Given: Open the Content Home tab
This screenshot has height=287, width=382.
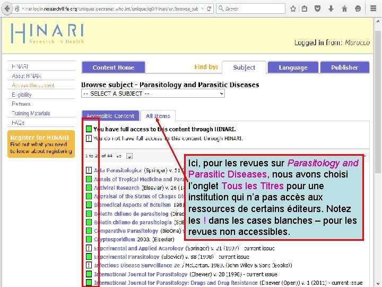Looking at the screenshot, I should (114, 67).
